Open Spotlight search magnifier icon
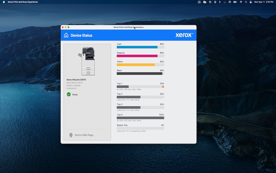Screen dimensions: 276x173 tap(246, 2)
